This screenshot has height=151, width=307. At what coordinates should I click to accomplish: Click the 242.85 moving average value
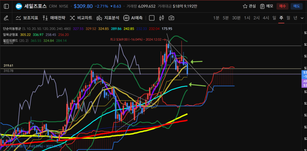click(x=129, y=29)
